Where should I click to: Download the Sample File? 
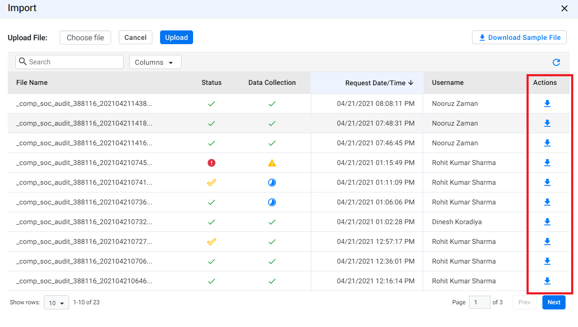click(x=519, y=38)
